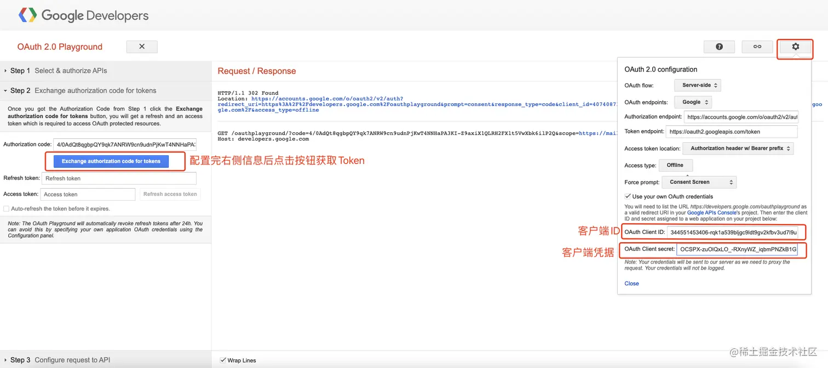Toggle the Wrap Lines checkbox
Image resolution: width=828 pixels, height=368 pixels.
[x=223, y=360]
